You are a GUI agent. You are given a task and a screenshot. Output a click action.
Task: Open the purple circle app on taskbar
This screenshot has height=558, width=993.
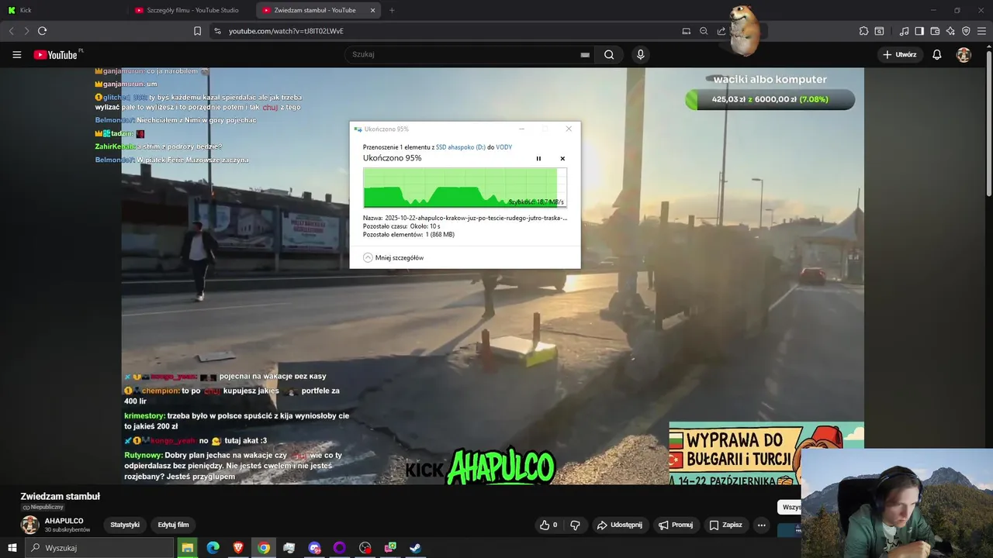tap(339, 548)
